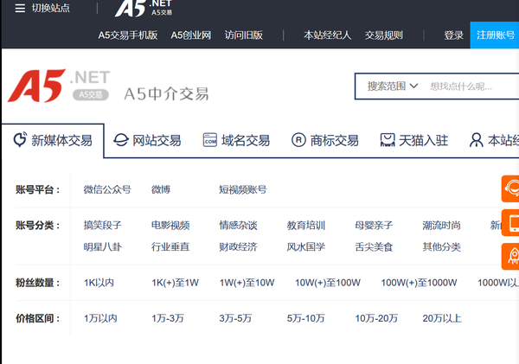Image resolution: width=519 pixels, height=364 pixels.
Task: Open A5交易手机版 link
Action: click(128, 35)
